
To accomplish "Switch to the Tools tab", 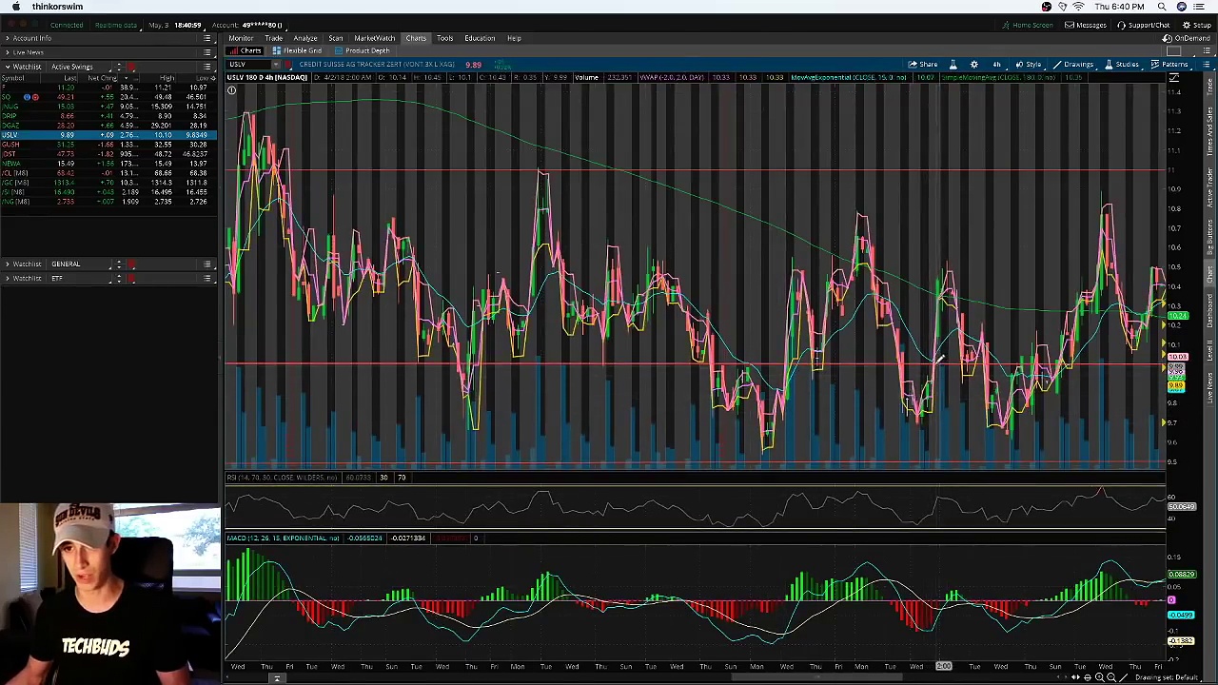I will tap(444, 38).
